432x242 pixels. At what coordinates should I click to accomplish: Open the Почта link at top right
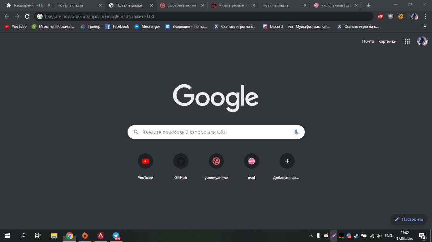pyautogui.click(x=368, y=41)
